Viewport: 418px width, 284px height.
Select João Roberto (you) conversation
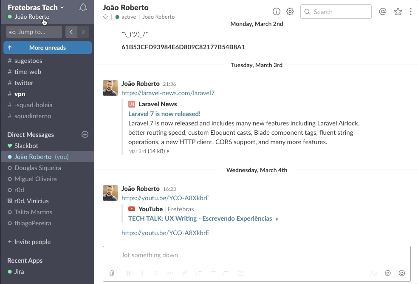point(48,157)
